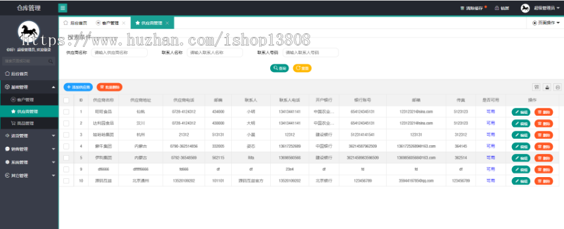Screen dimensions: 564x229
Task: Collapse the 基础管理 sidebar group
Action: coord(29,87)
